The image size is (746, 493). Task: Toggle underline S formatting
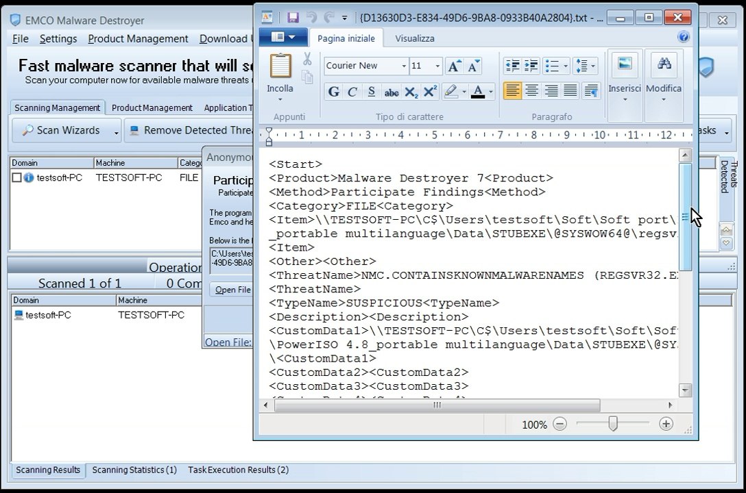[372, 91]
